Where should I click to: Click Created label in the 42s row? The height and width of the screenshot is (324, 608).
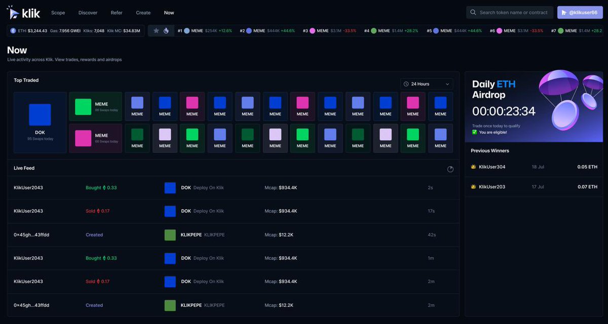pyautogui.click(x=94, y=235)
